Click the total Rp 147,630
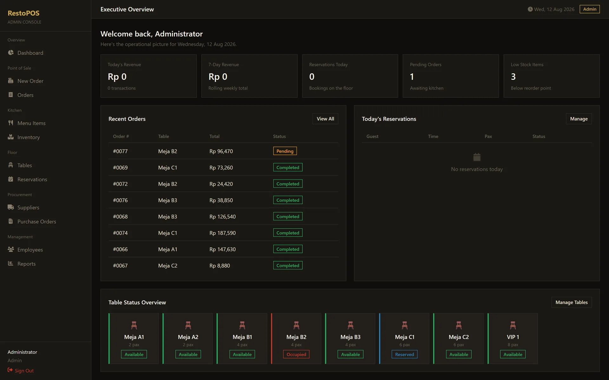The height and width of the screenshot is (380, 609). coord(222,249)
